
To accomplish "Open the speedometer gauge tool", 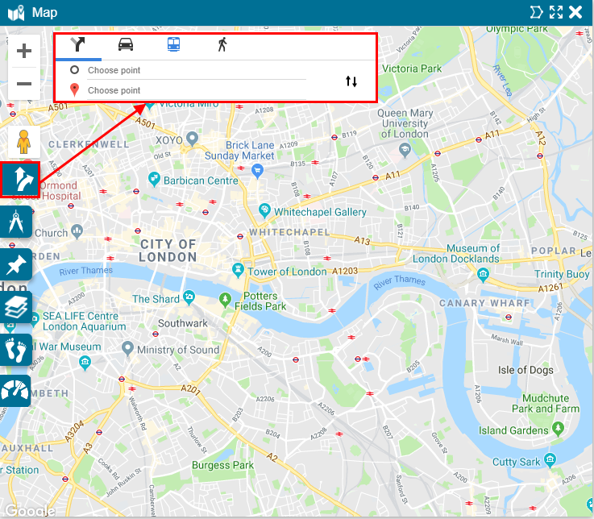I will tap(15, 391).
